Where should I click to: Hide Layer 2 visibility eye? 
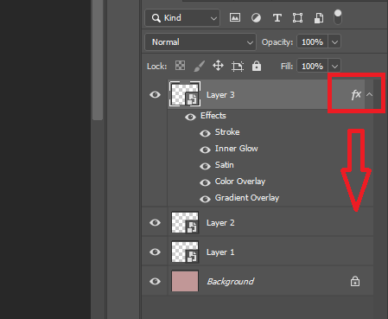(x=155, y=222)
